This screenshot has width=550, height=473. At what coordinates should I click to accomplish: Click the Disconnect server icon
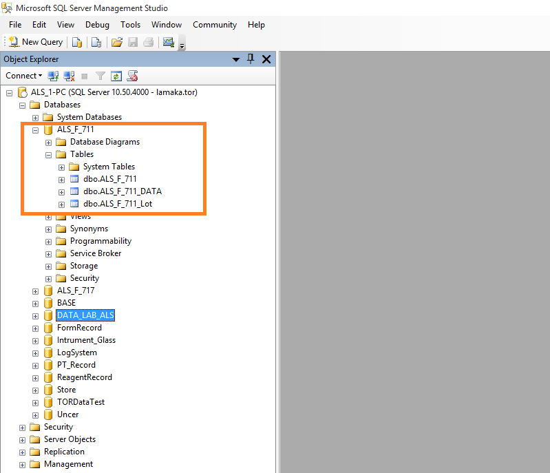[x=69, y=76]
